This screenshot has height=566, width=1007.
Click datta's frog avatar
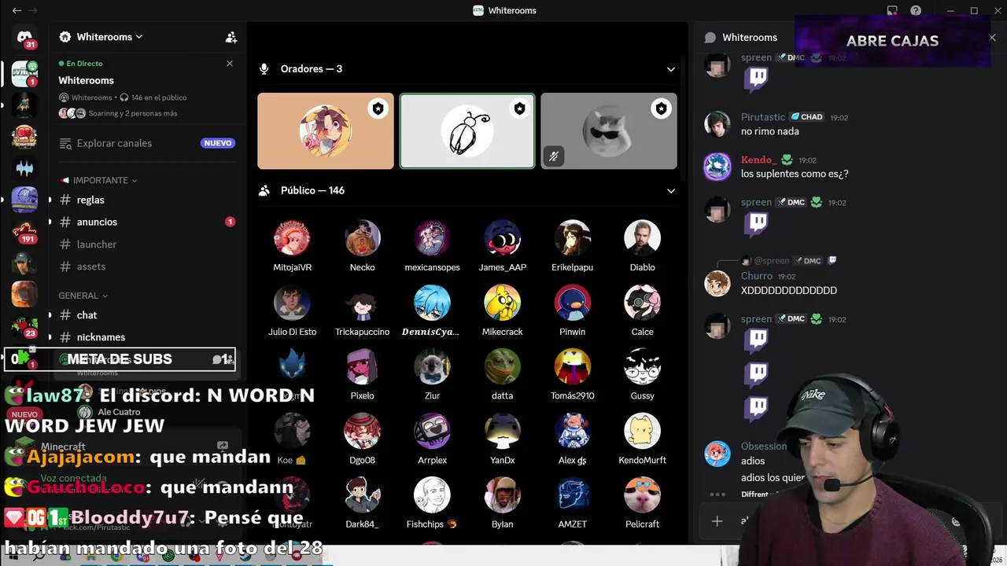coord(502,367)
